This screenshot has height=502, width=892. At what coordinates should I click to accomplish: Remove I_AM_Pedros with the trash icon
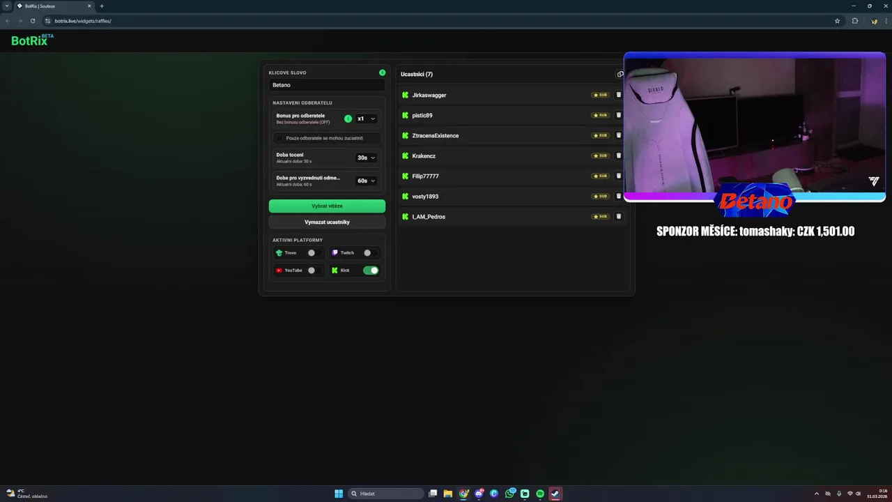click(618, 216)
